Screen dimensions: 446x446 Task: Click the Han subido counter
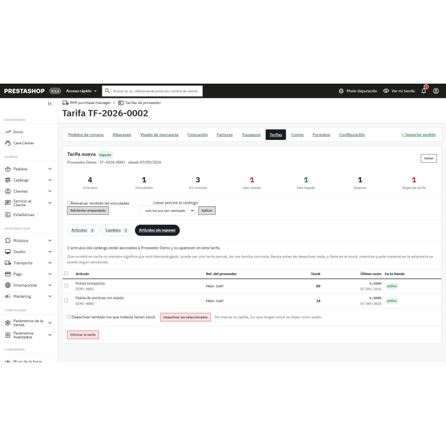coord(251,183)
